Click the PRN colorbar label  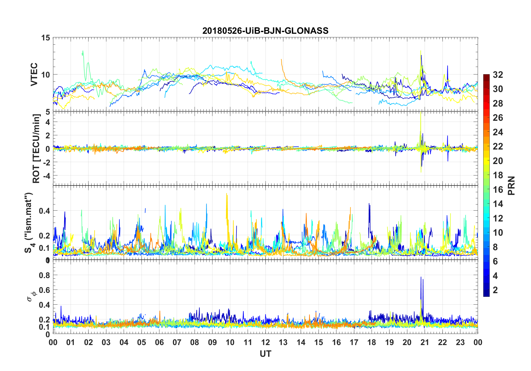(x=511, y=185)
